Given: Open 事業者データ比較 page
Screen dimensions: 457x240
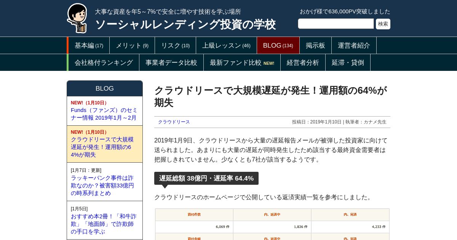Looking at the screenshot, I should (171, 62).
